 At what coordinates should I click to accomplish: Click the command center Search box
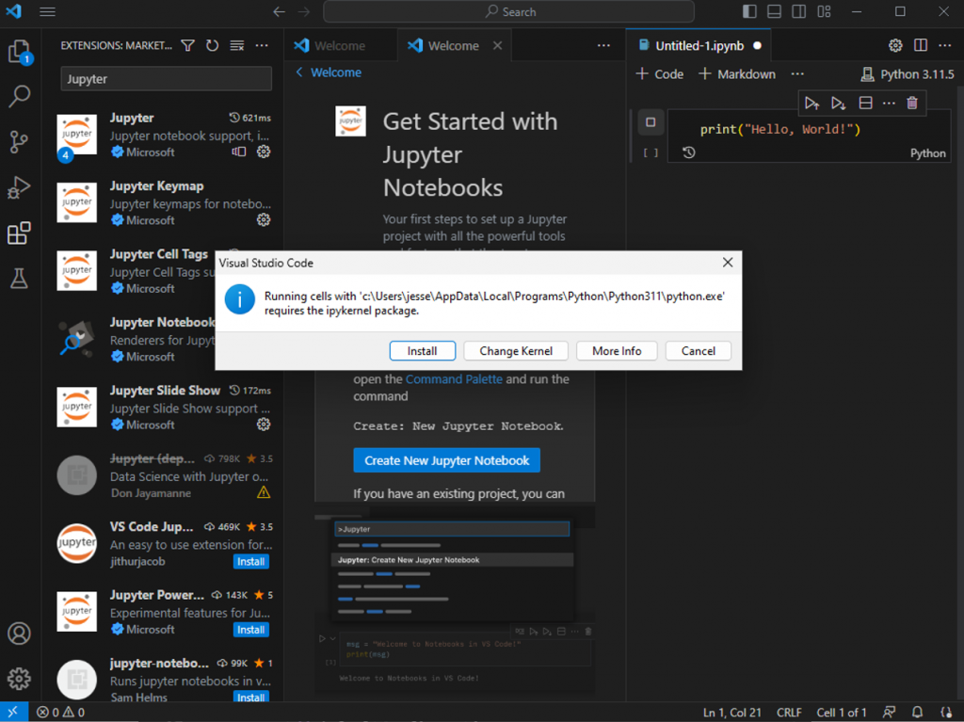click(509, 11)
